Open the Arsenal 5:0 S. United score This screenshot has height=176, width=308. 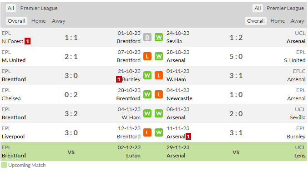point(236,57)
